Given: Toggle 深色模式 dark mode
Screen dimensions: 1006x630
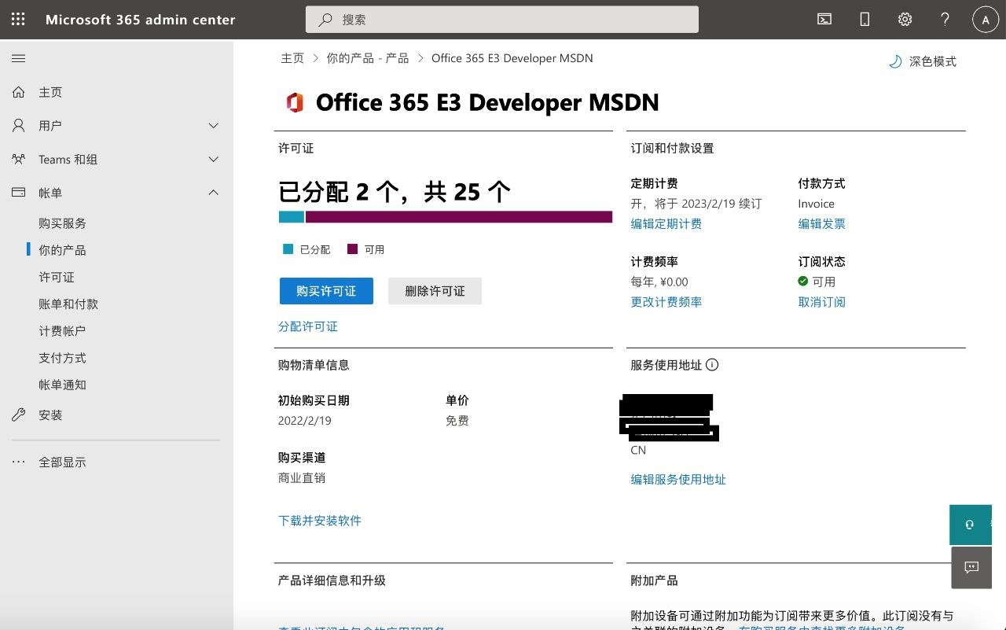Looking at the screenshot, I should 922,61.
